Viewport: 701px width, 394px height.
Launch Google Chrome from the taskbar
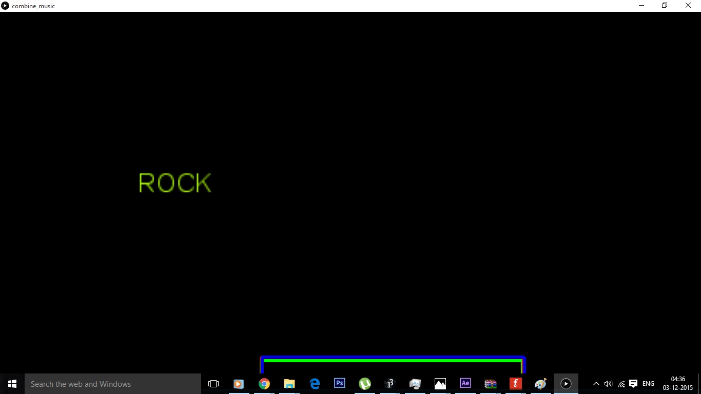coord(264,384)
